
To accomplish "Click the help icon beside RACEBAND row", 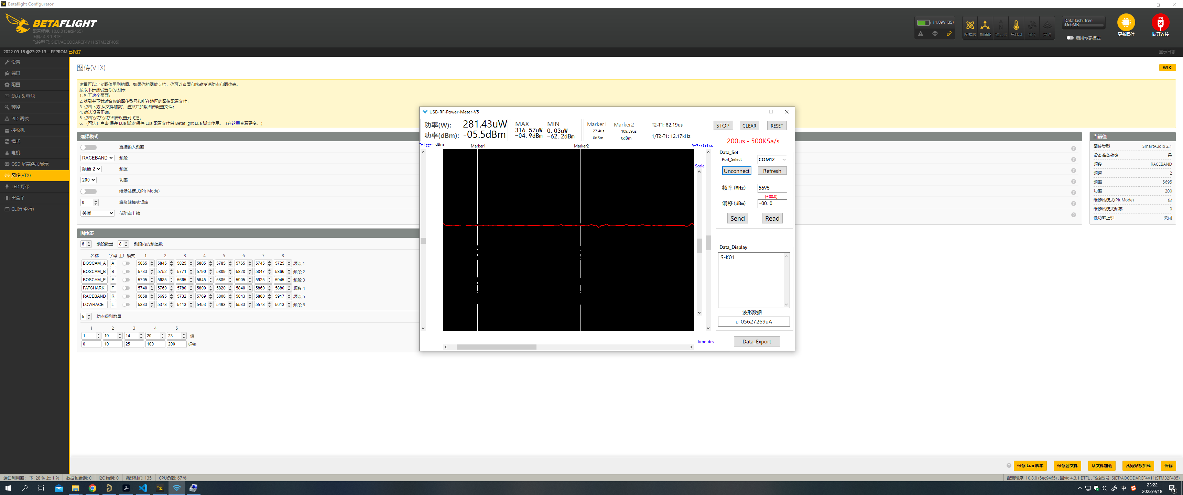I will click(x=1073, y=159).
